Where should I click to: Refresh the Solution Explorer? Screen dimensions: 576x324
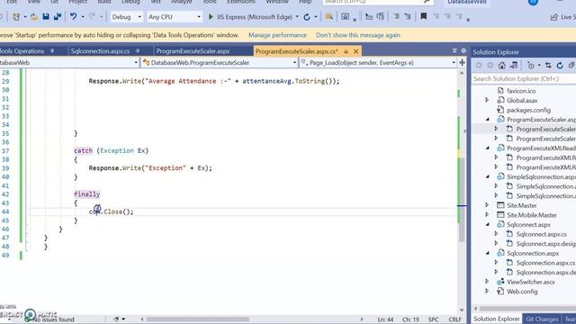(x=560, y=66)
